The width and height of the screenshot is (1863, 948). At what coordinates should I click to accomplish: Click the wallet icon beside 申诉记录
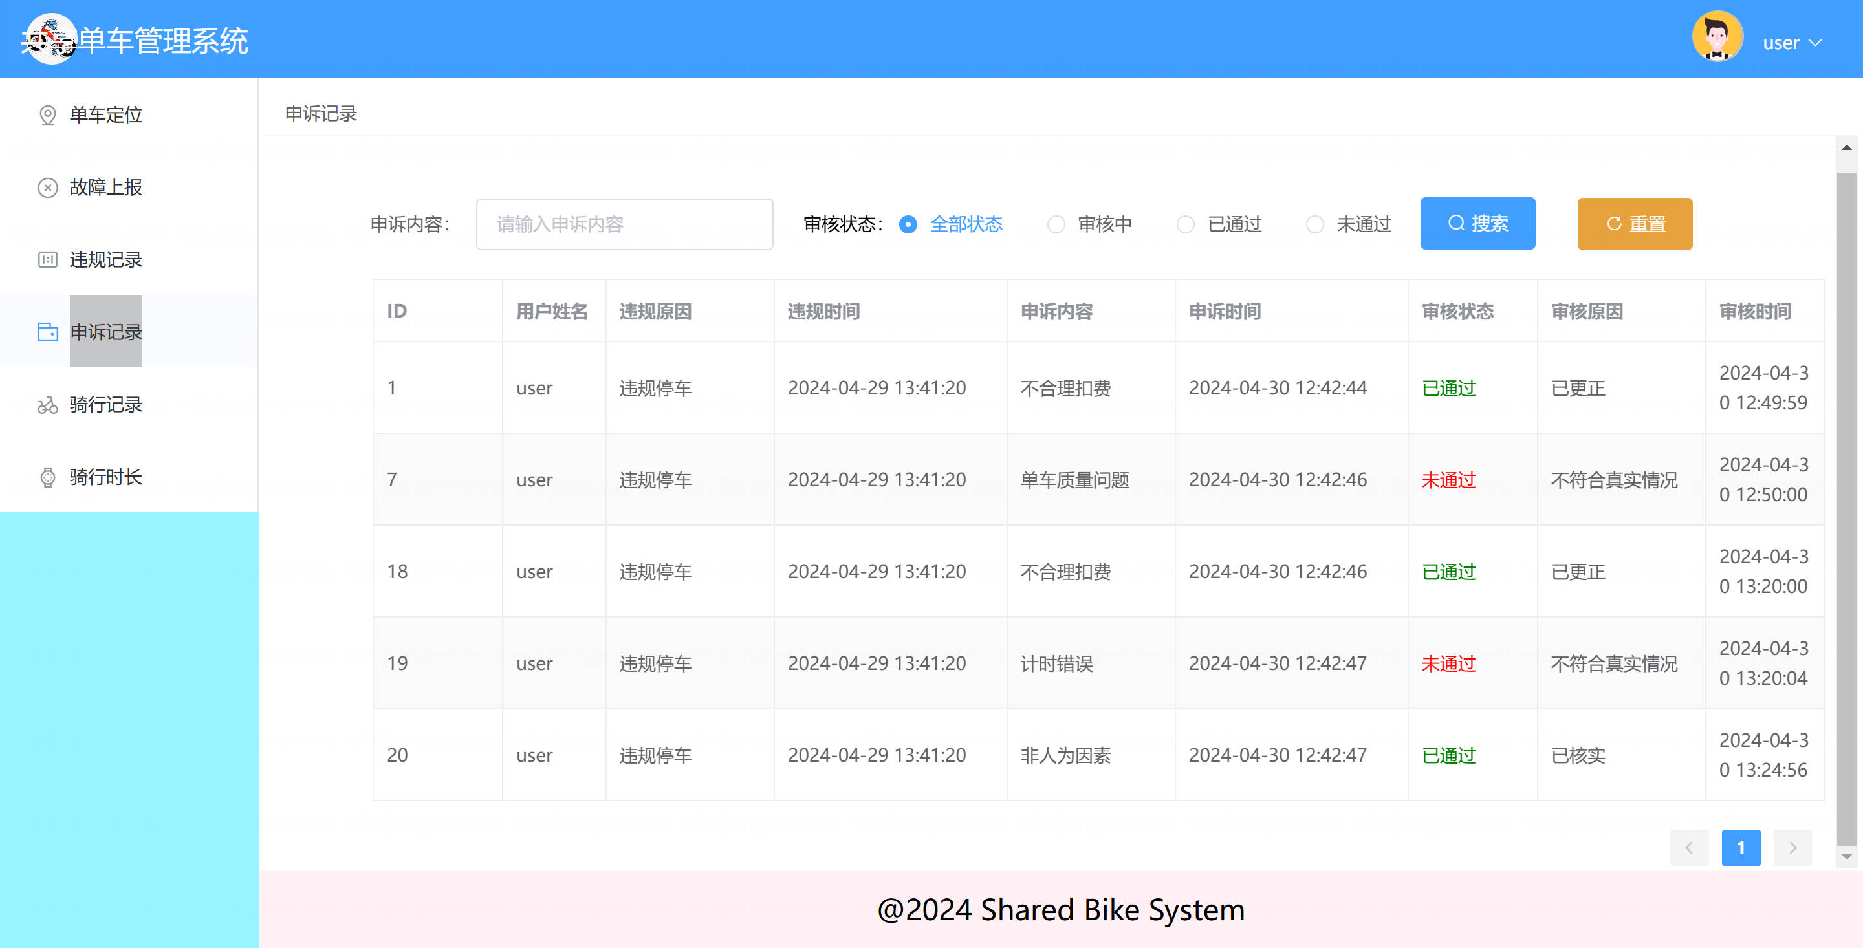[48, 332]
